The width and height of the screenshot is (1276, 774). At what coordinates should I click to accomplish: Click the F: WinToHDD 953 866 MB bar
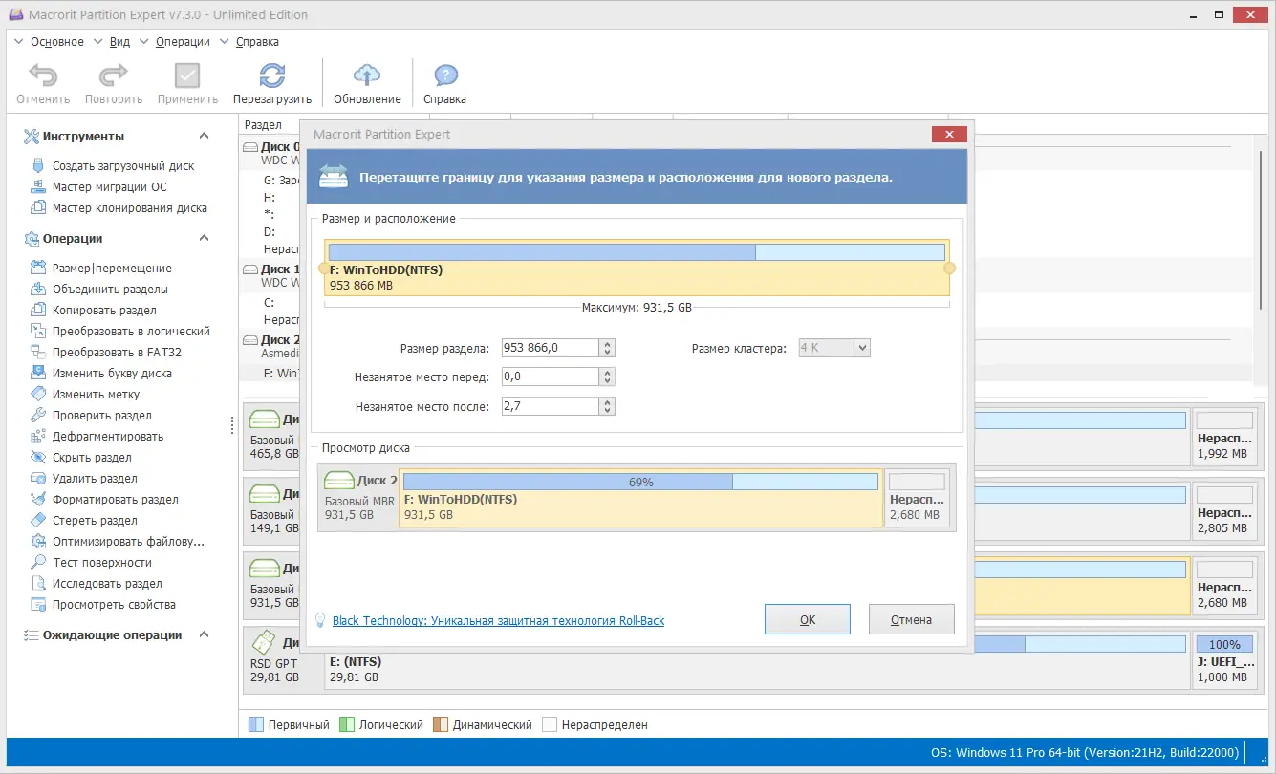tap(637, 268)
